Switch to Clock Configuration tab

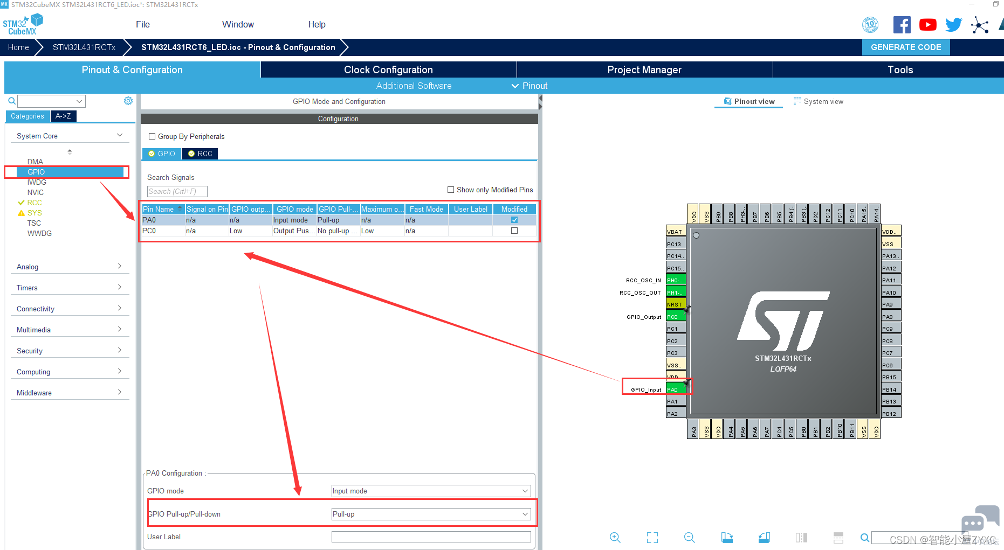click(388, 69)
